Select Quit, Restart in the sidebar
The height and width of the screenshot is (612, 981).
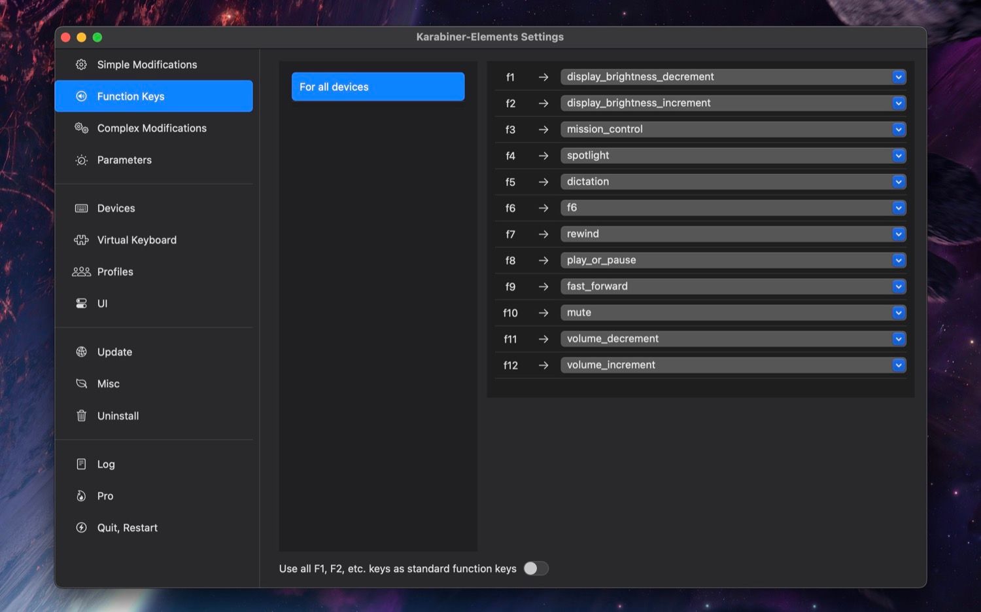(x=127, y=528)
